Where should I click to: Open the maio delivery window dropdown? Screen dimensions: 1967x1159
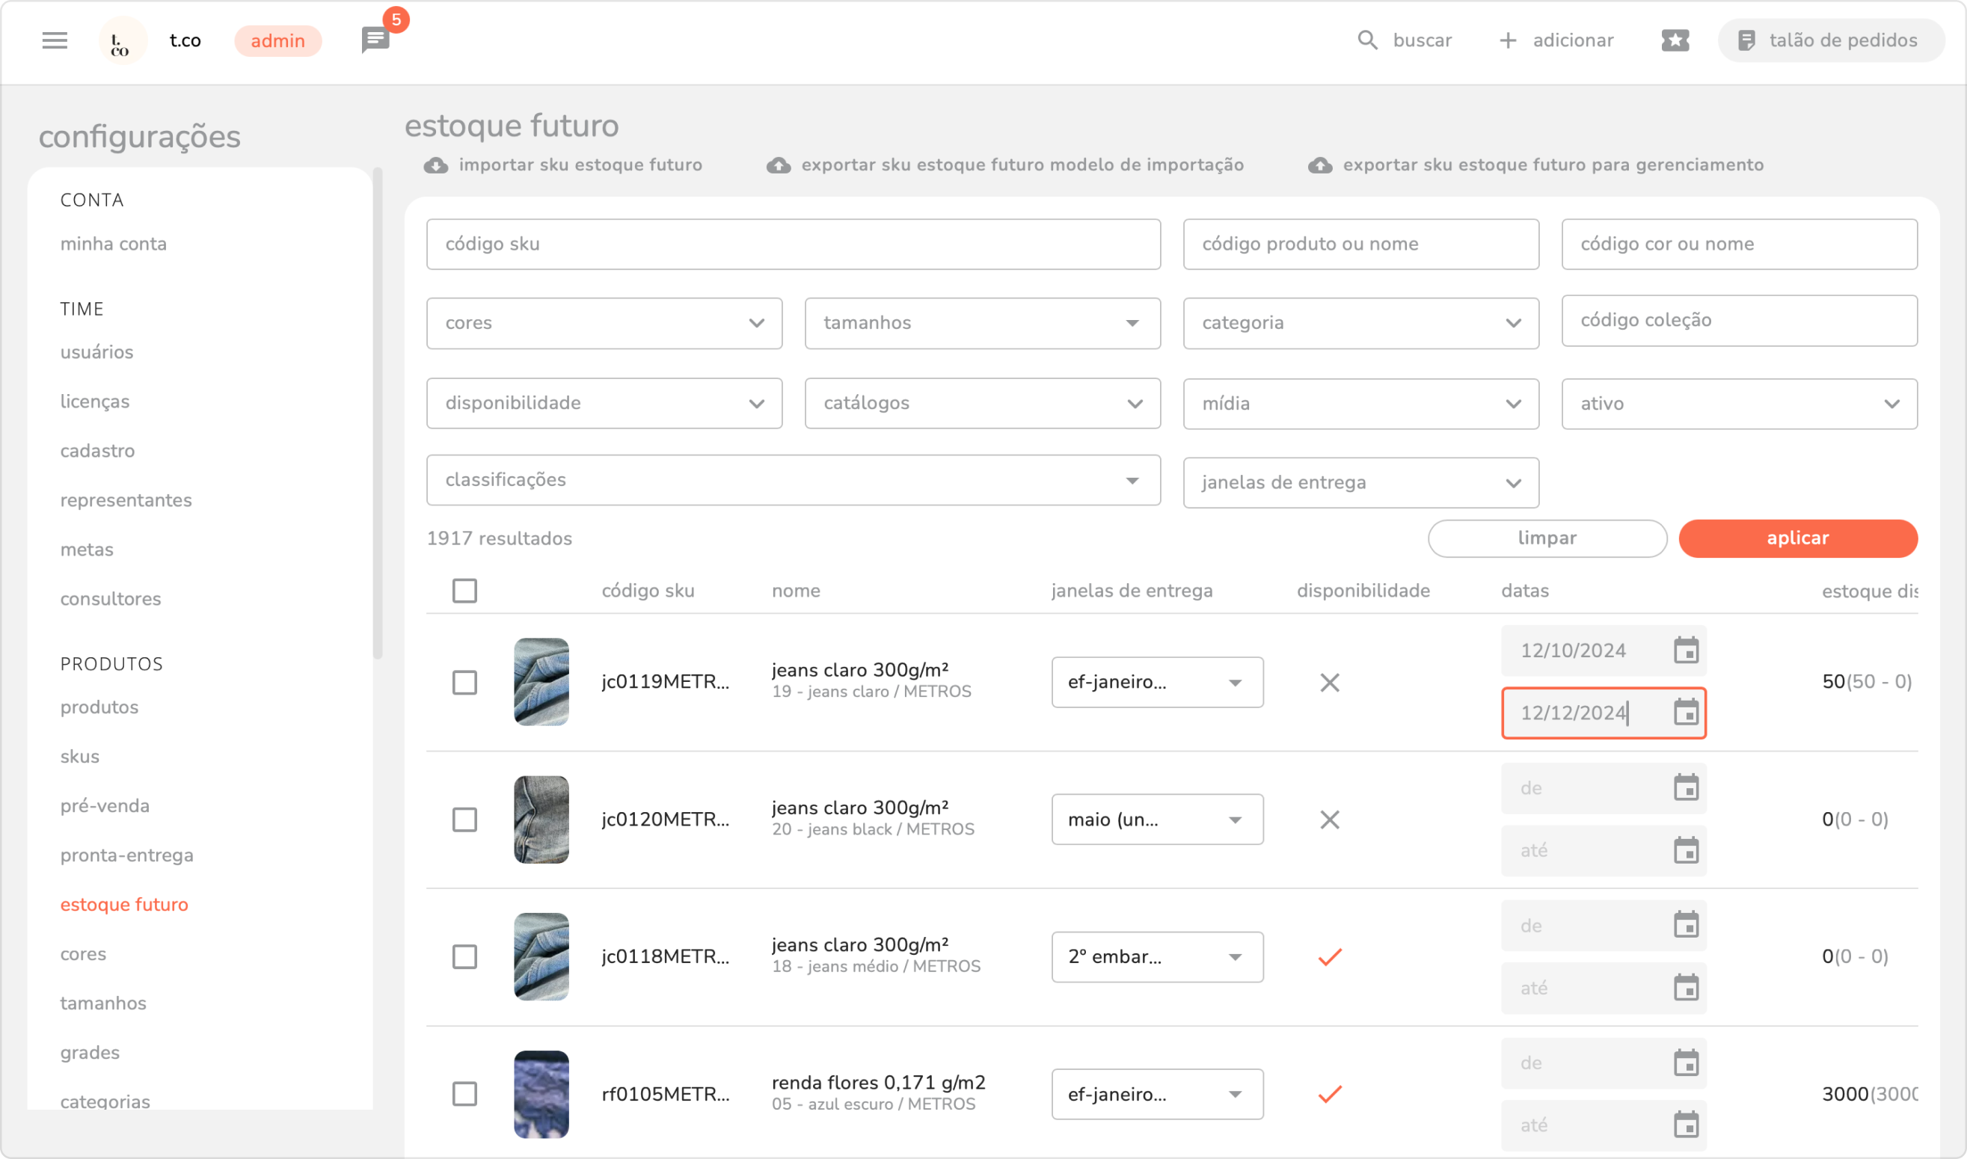(x=1156, y=820)
